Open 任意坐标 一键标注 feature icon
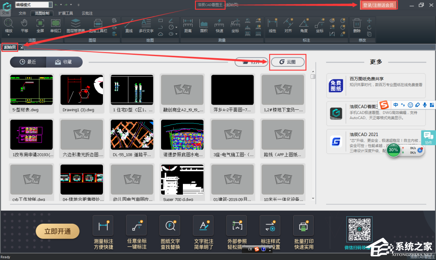The height and width of the screenshot is (260, 436). click(136, 226)
